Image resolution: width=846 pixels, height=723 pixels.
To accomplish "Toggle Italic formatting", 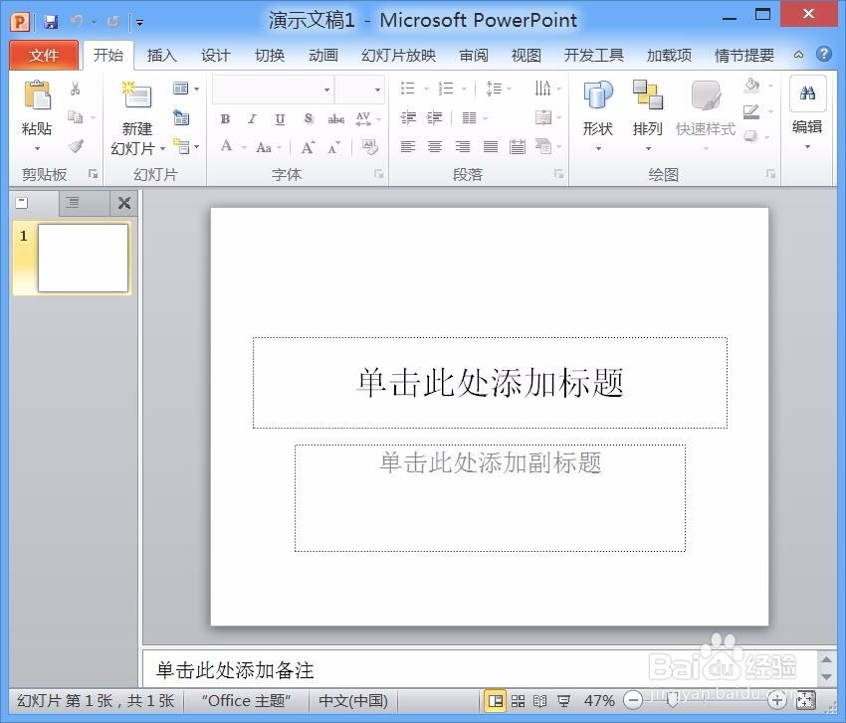I will pos(252,118).
